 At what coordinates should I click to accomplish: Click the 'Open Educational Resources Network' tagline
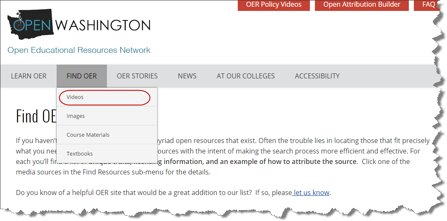pyautogui.click(x=79, y=50)
